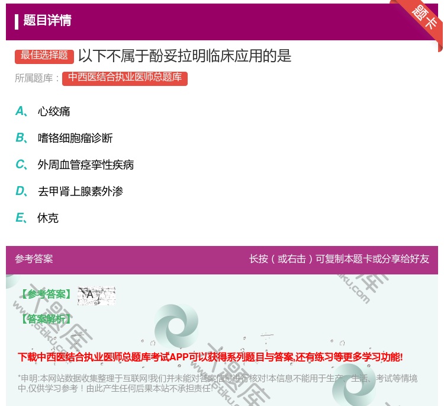The width and height of the screenshot is (444, 406).
Task: Click the 所属题库 label
Action: [x=37, y=78]
